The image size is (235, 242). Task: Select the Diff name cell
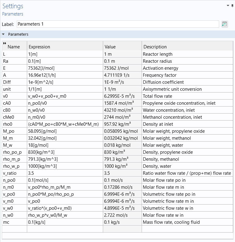point(15,82)
